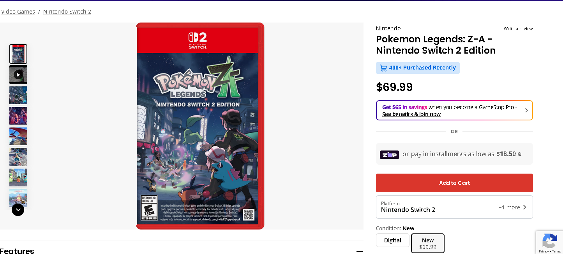Click See benefits & join now
563x254 pixels.
point(411,114)
